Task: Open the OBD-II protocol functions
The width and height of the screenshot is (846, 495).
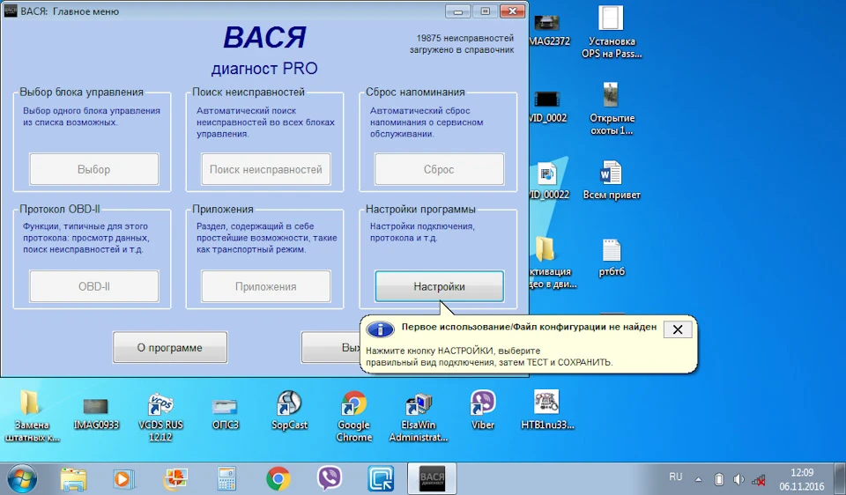Action: [94, 286]
